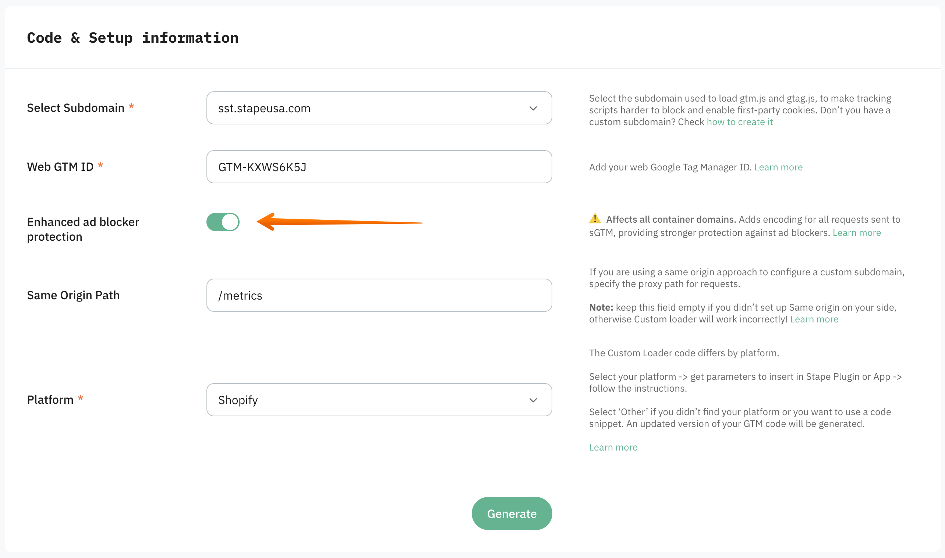Open the 'how to create it' link

pyautogui.click(x=739, y=122)
